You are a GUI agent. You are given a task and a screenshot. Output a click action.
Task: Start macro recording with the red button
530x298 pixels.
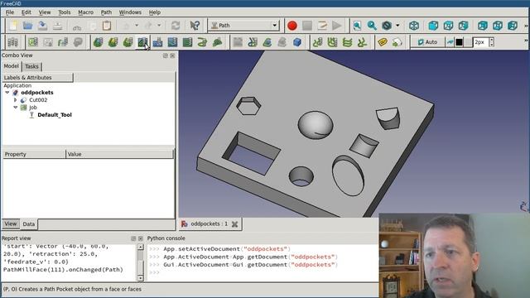coord(292,26)
